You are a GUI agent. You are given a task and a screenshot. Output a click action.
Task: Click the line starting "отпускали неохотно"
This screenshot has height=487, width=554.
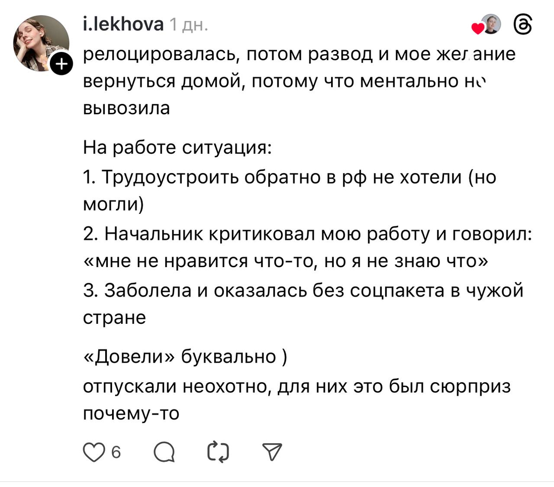(296, 386)
